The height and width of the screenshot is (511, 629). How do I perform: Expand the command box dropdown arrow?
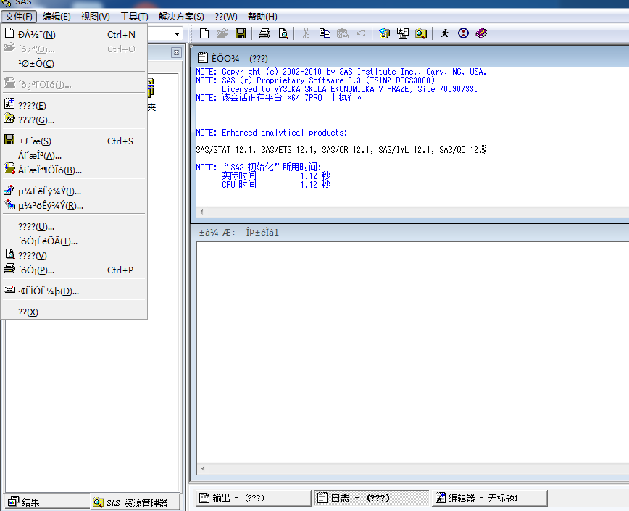177,34
